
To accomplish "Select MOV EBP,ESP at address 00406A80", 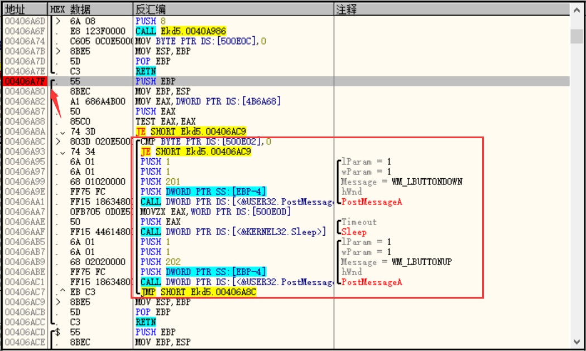I will [163, 91].
